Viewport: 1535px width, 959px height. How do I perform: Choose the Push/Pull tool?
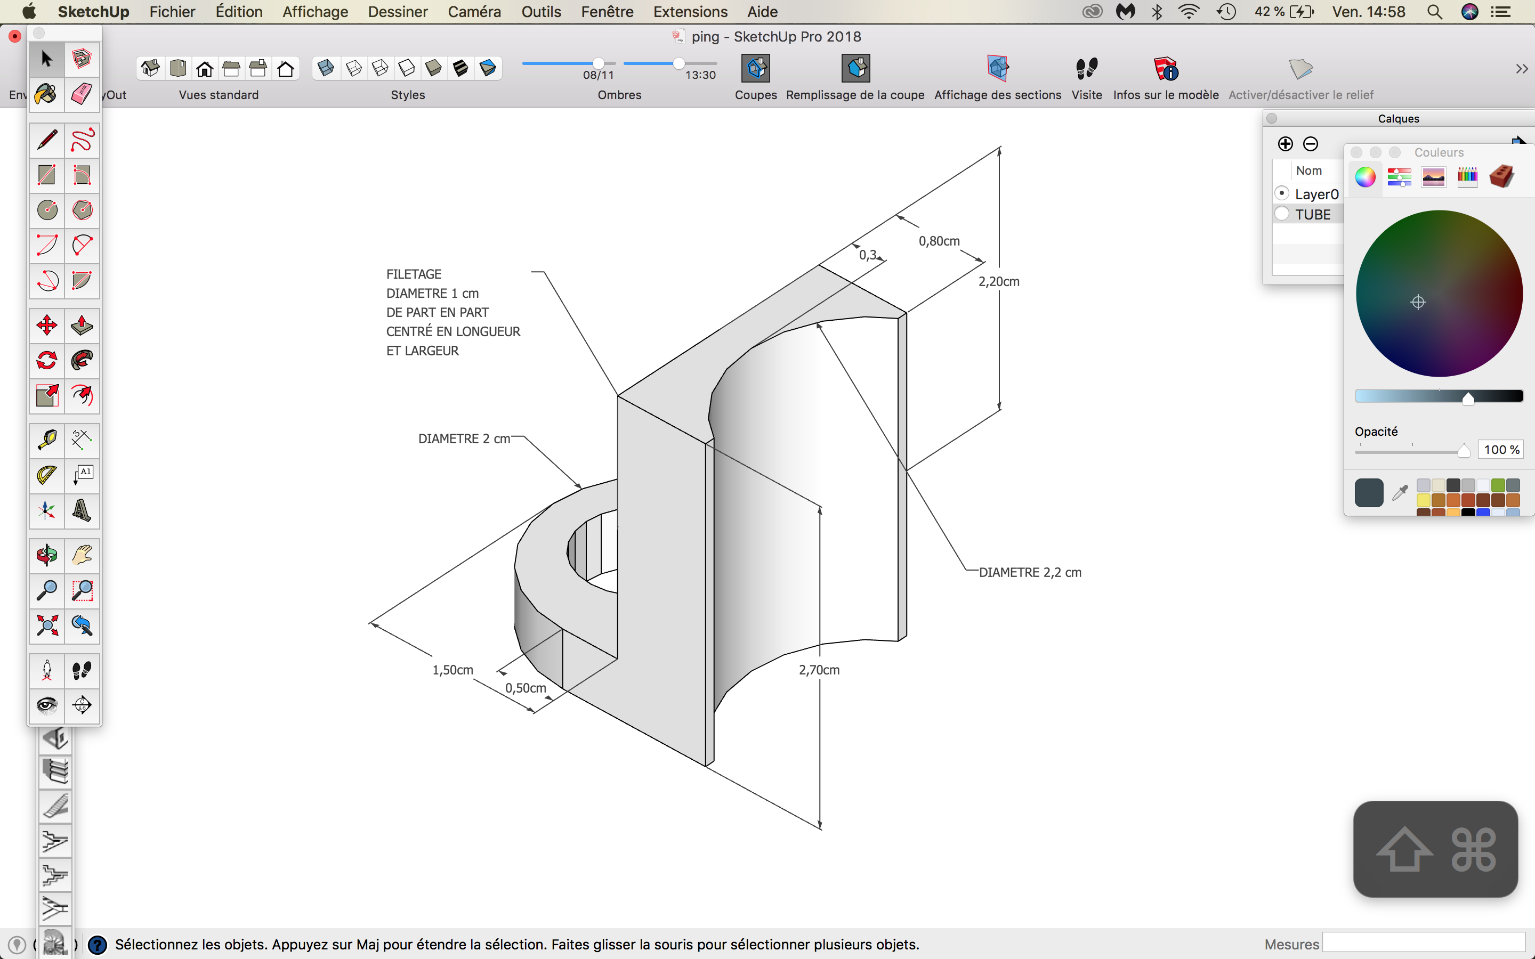pyautogui.click(x=81, y=326)
